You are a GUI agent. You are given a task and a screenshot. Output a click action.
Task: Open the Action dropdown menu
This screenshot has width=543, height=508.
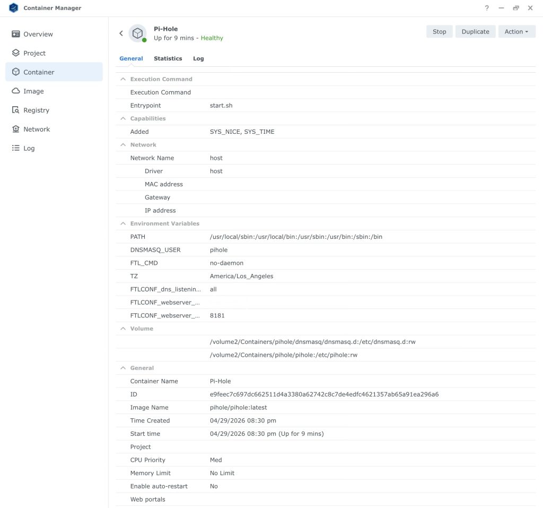click(x=516, y=31)
